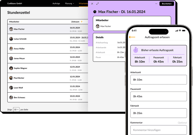The width and height of the screenshot is (193, 135).
Task: Switch to the Mitarbeiter tab
Action: pos(83,3)
